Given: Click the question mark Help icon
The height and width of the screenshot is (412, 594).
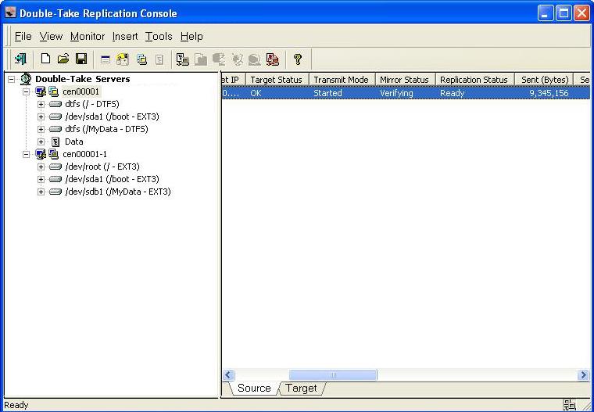Looking at the screenshot, I should [297, 59].
